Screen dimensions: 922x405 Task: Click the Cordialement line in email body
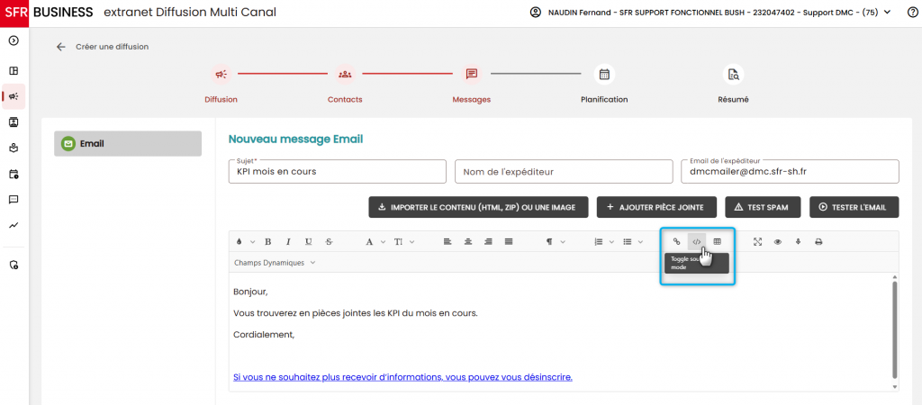pos(264,335)
